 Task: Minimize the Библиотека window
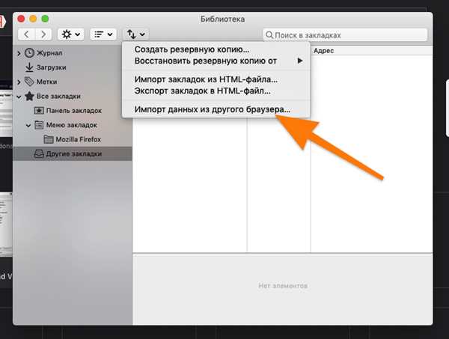tap(33, 19)
